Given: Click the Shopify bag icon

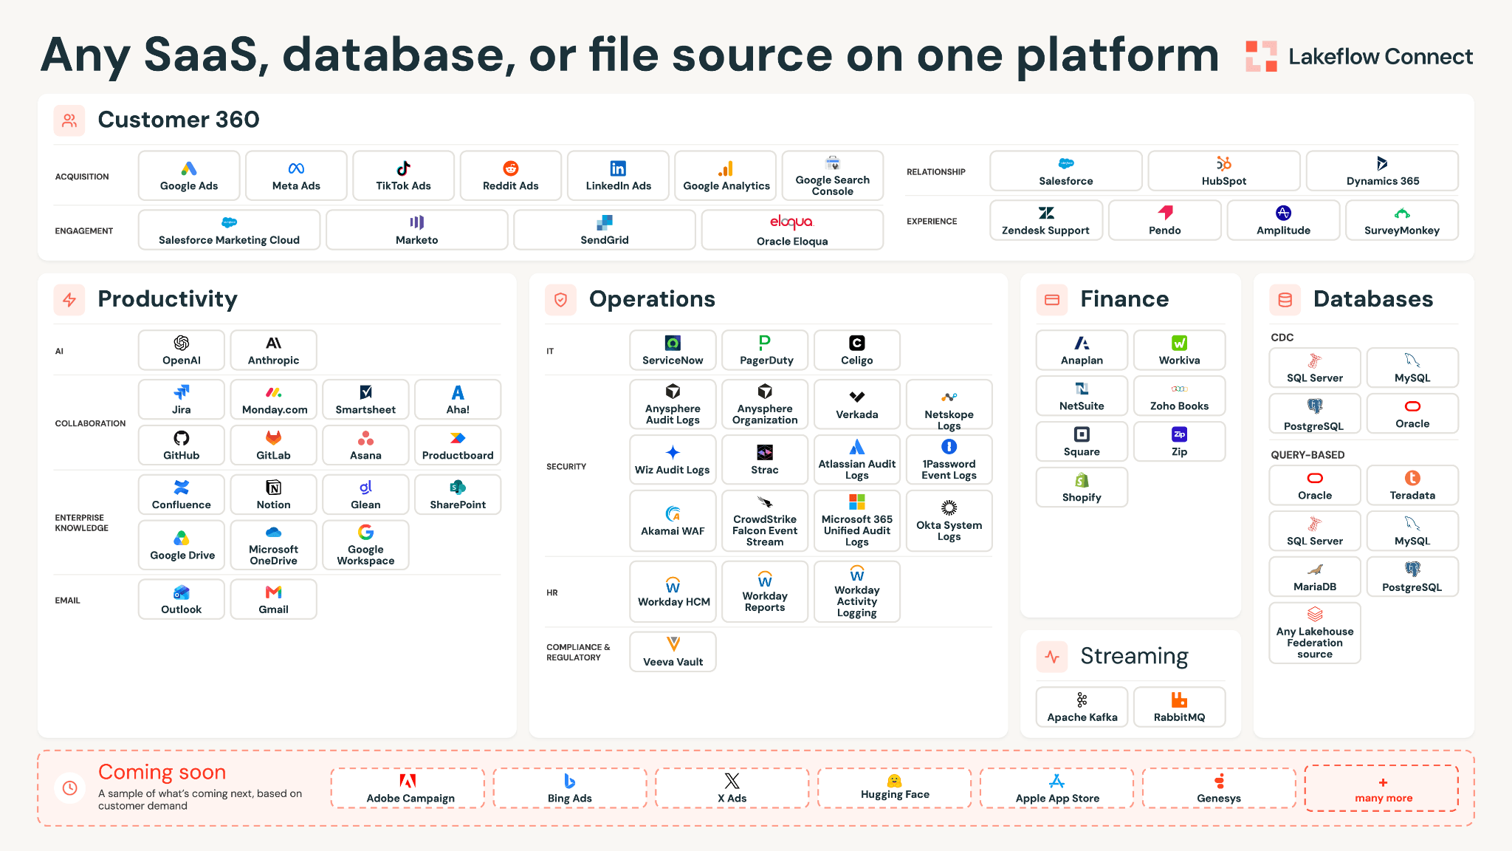Looking at the screenshot, I should 1082,480.
